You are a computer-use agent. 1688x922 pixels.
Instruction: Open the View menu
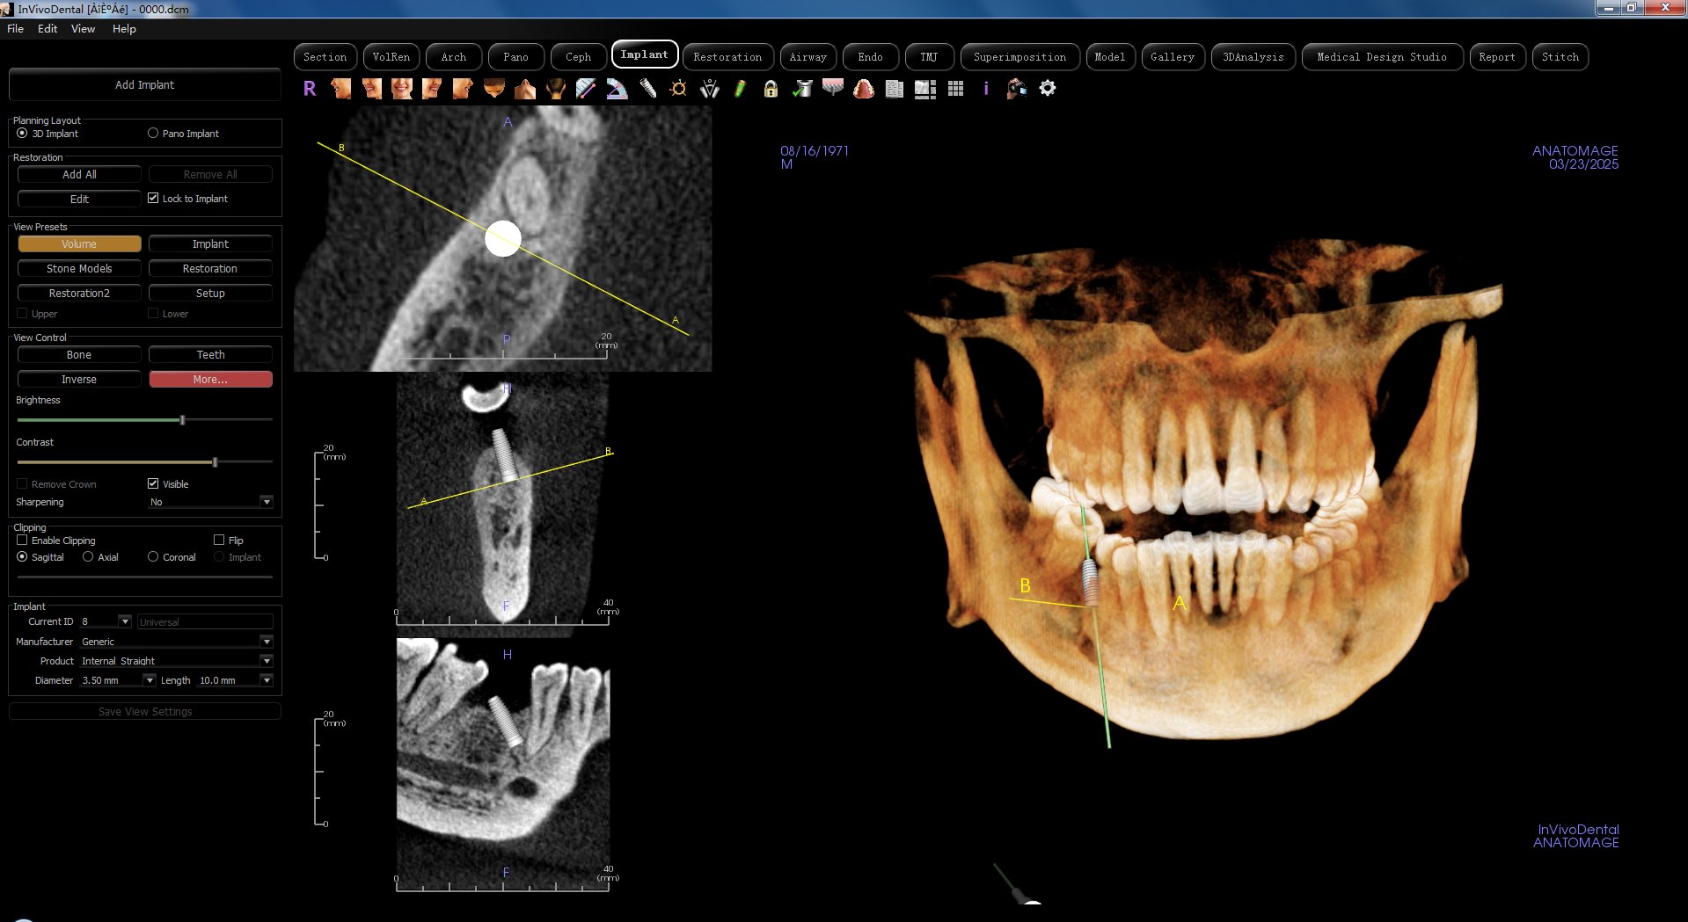tap(82, 28)
